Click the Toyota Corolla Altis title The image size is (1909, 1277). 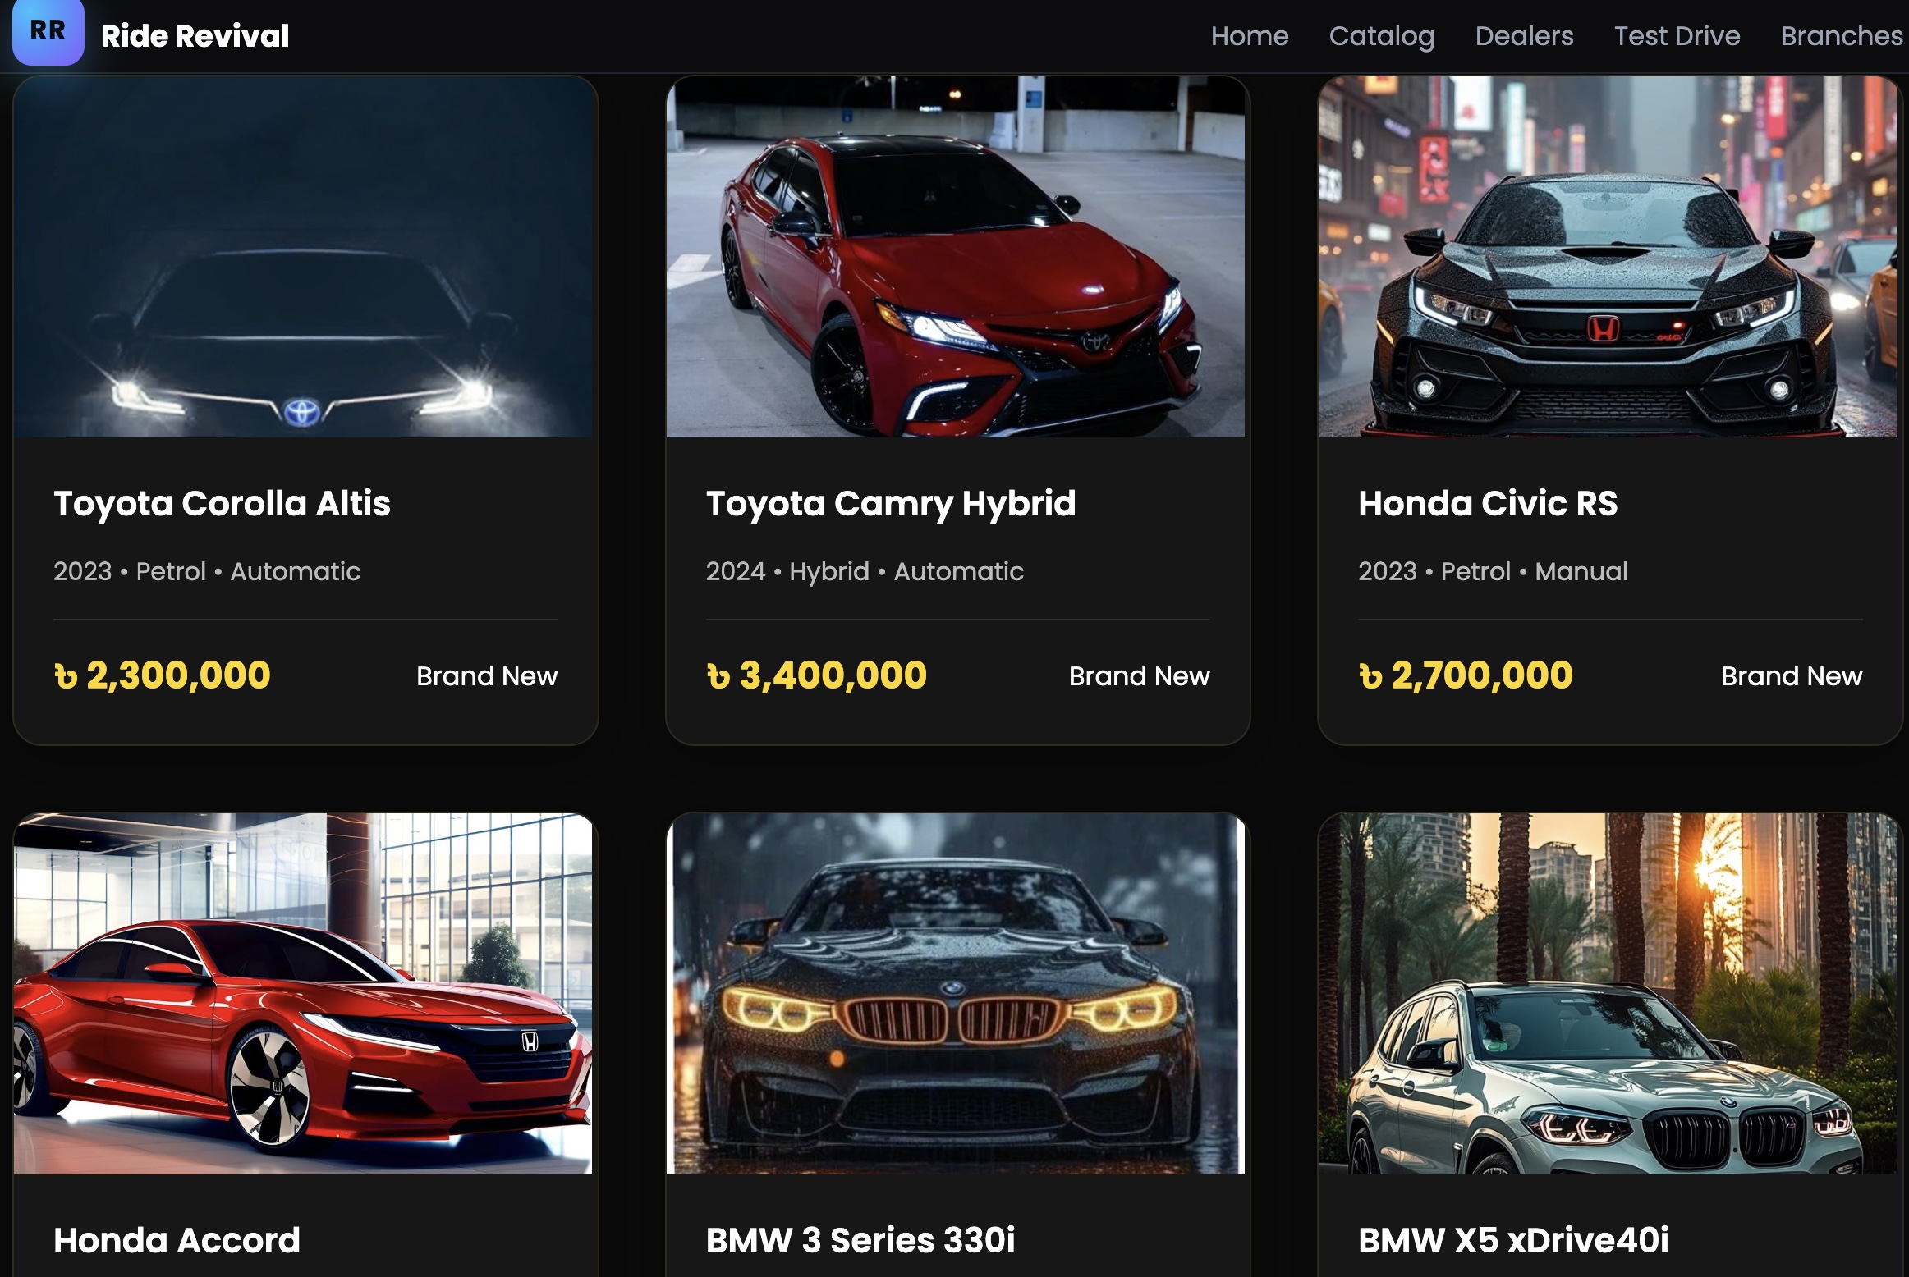(x=222, y=503)
